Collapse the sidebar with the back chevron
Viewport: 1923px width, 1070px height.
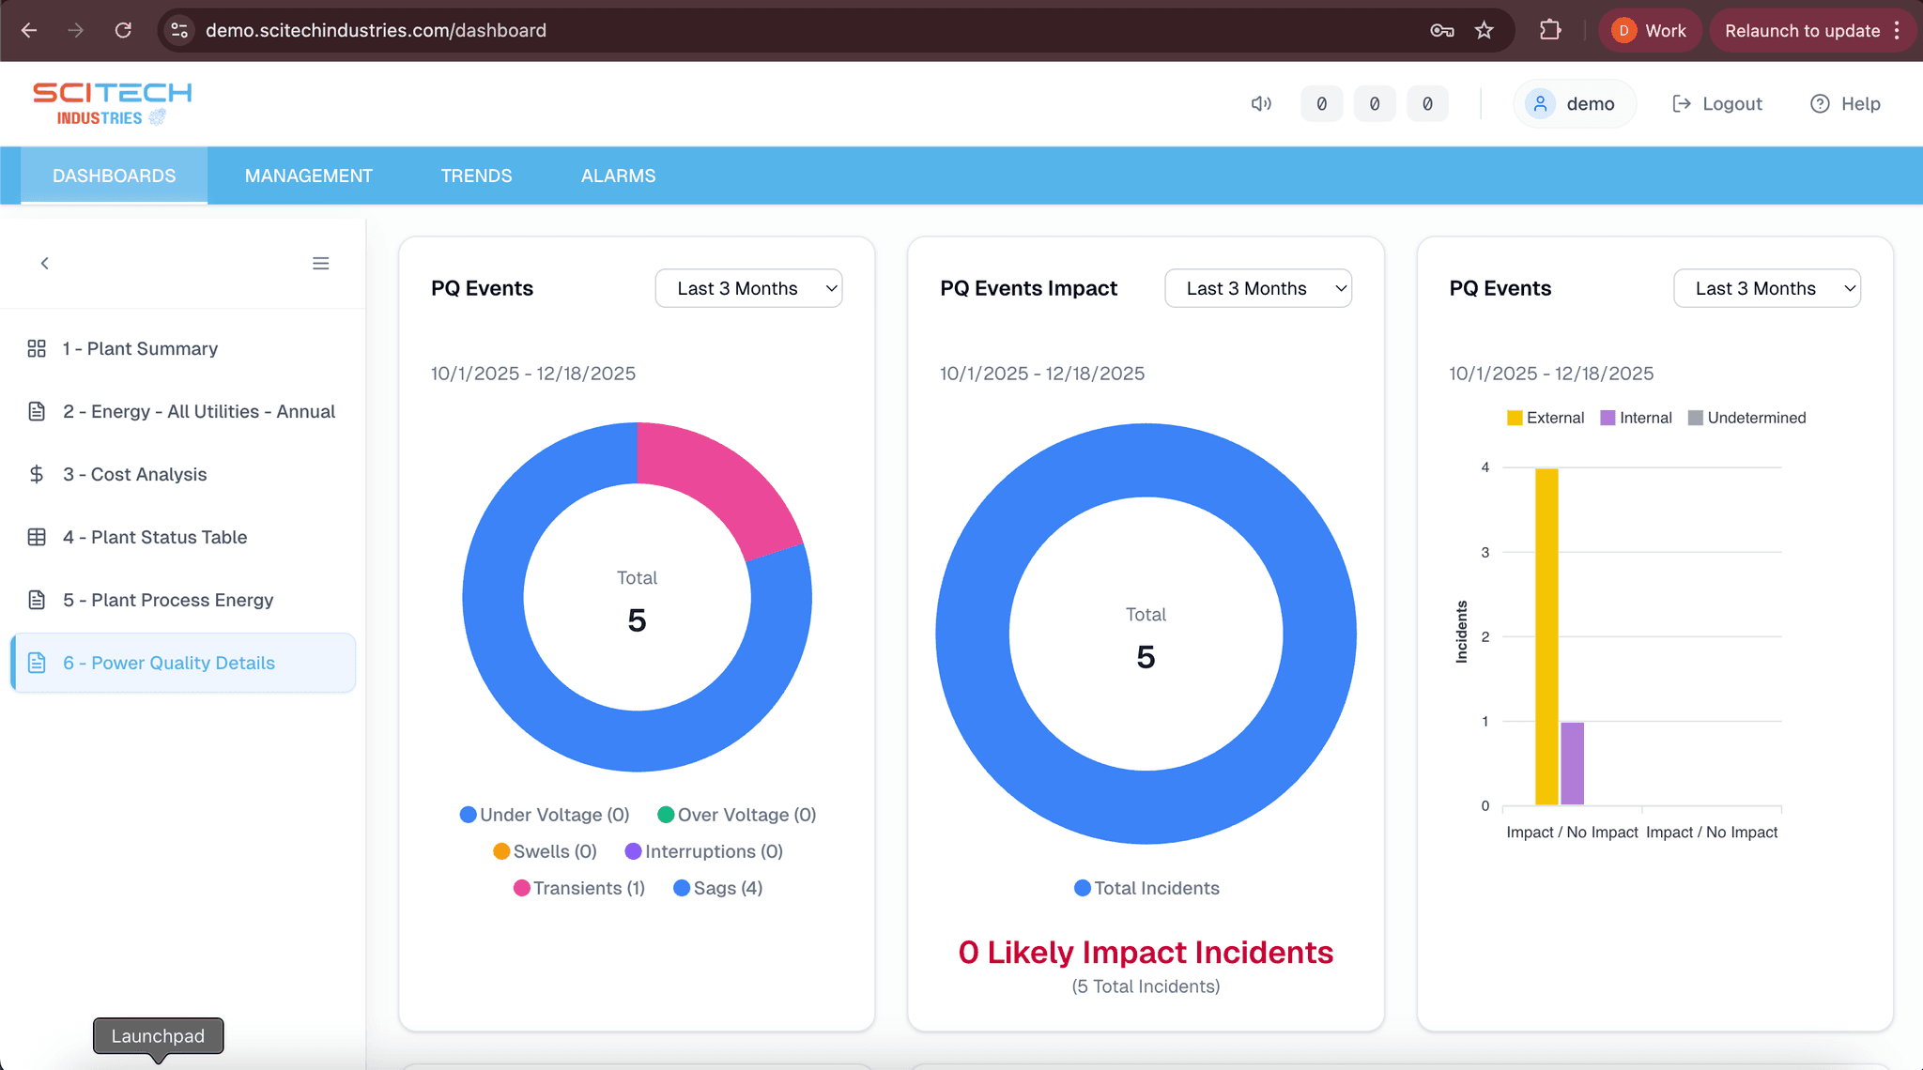[x=44, y=263]
